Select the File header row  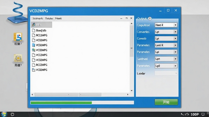coord(41,25)
